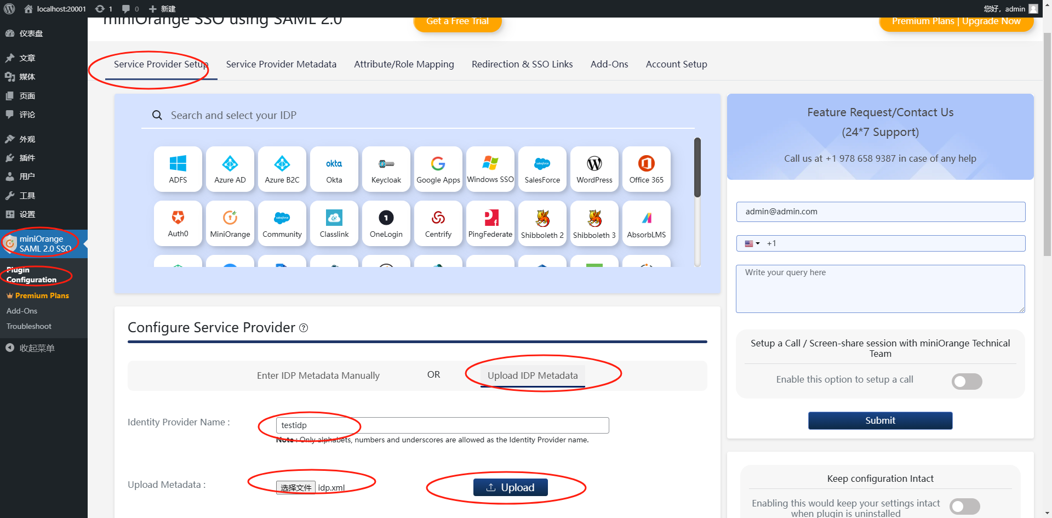Enable the setup a call toggle
The height and width of the screenshot is (518, 1052).
click(x=967, y=381)
